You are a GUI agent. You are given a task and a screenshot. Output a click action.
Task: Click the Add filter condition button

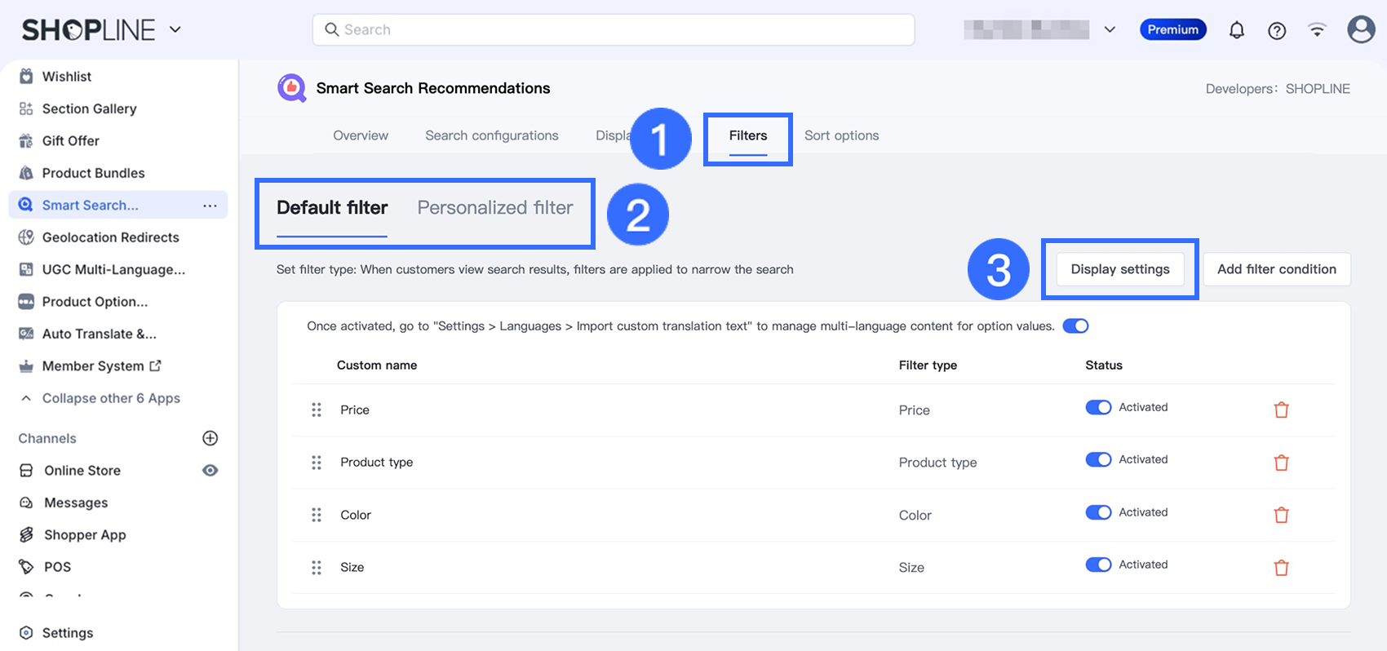1276,269
